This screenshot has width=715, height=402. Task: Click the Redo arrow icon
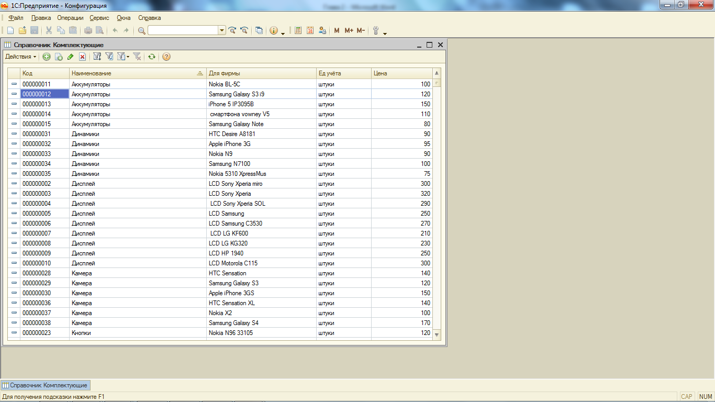tap(126, 30)
